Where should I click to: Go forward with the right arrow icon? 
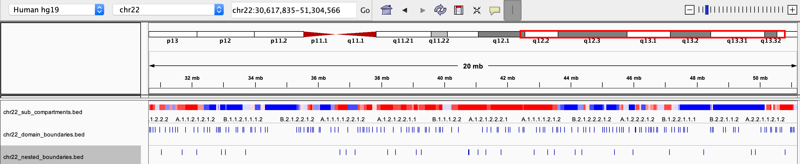pyautogui.click(x=422, y=10)
